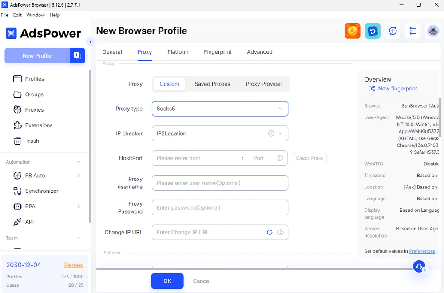
Task: Collapse the Automation section
Action: tap(79, 162)
